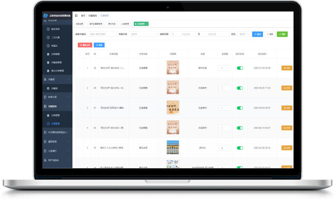
Task: Click the clipboard icon next to 关键词管理
Action: click(47, 62)
